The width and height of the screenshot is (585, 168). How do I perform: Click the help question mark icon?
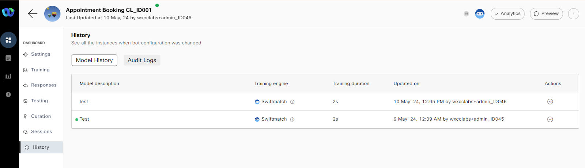(8, 95)
